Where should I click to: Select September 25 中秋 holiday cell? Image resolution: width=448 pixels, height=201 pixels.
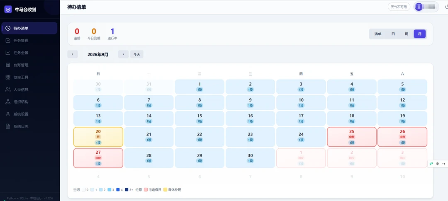point(352,137)
